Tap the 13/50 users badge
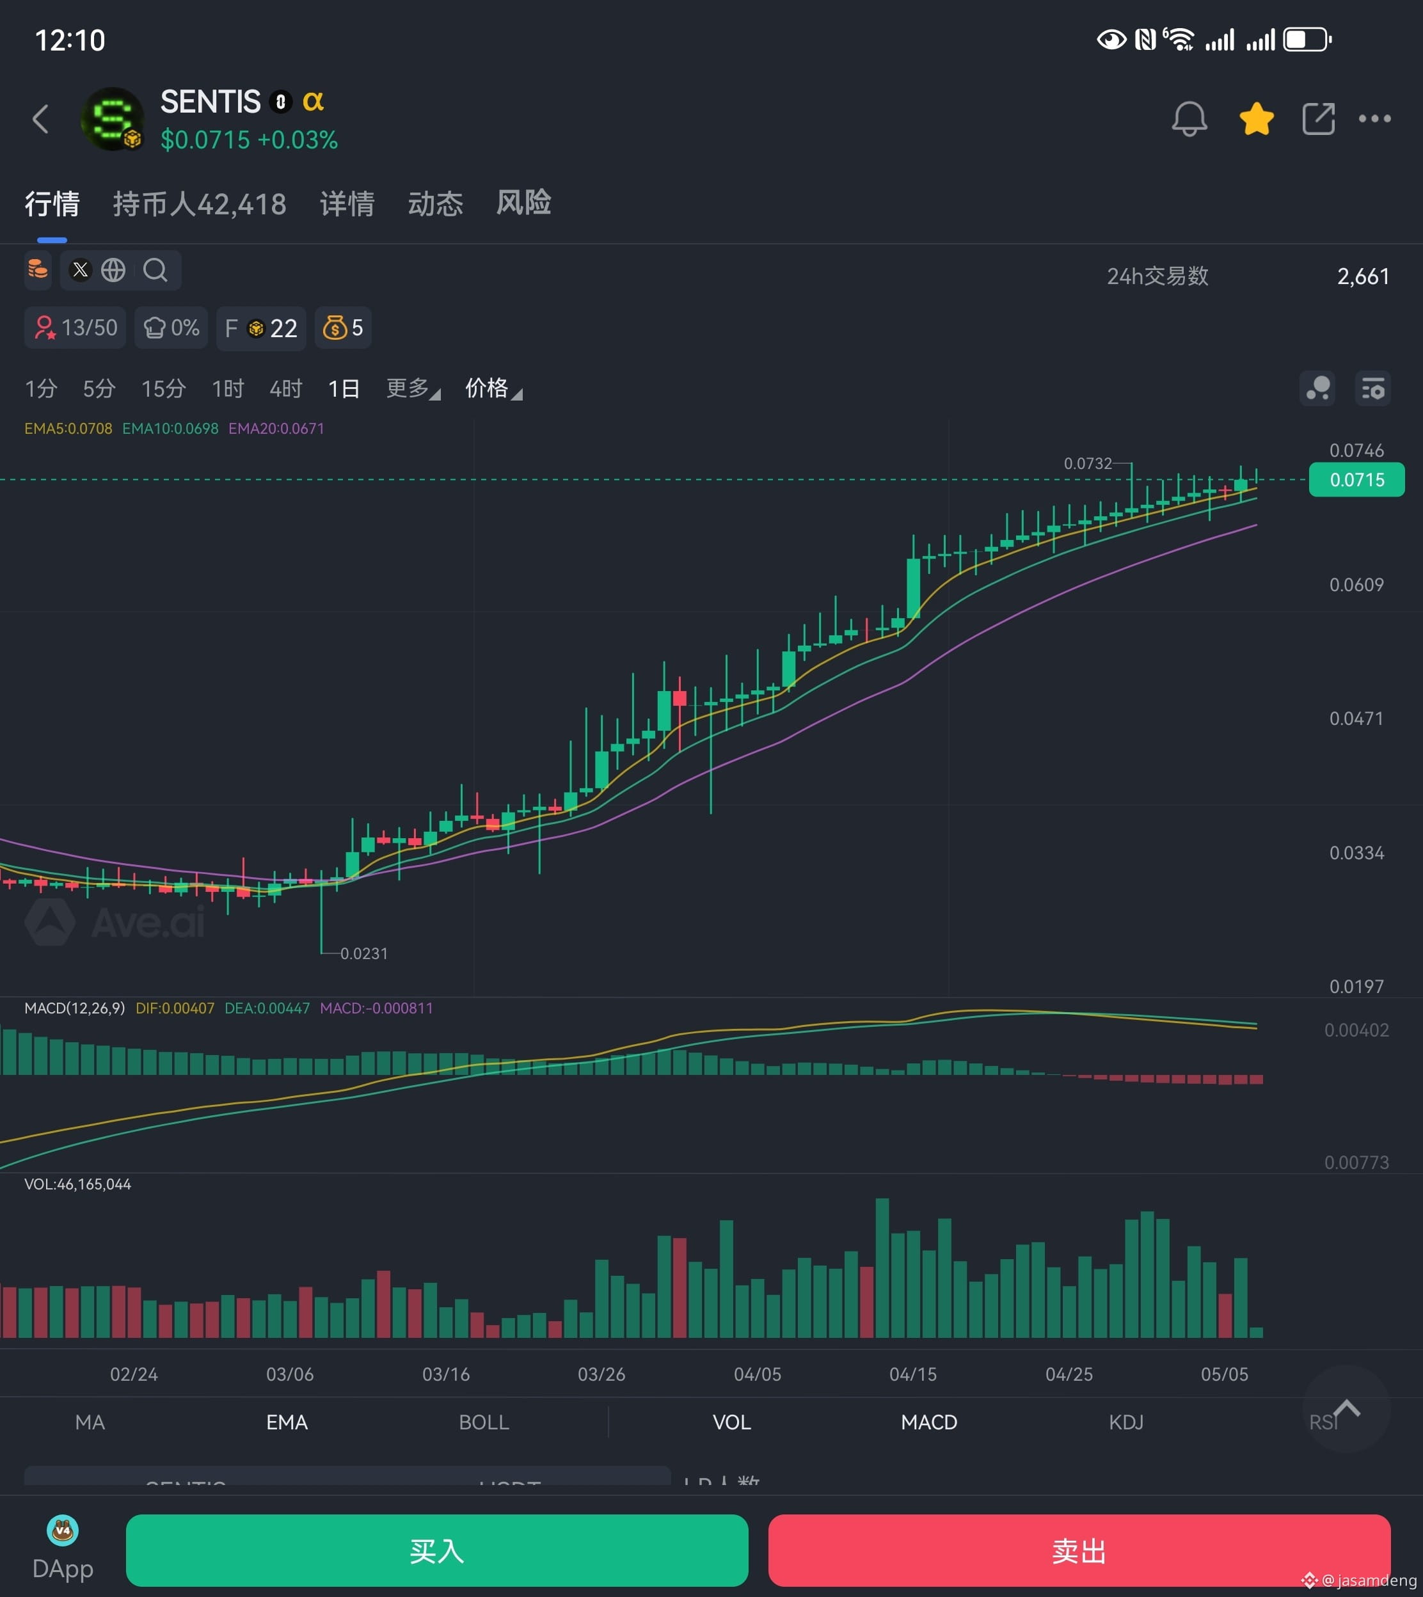Viewport: 1423px width, 1597px height. tap(75, 328)
